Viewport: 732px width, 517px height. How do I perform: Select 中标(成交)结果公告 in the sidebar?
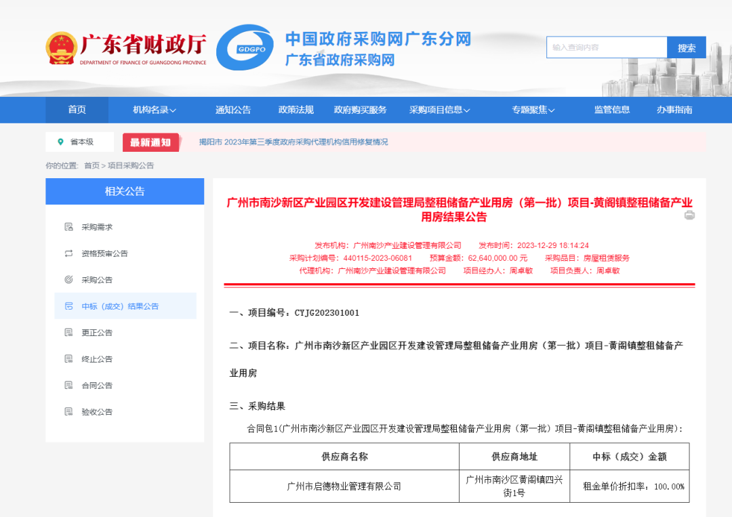[x=125, y=306]
